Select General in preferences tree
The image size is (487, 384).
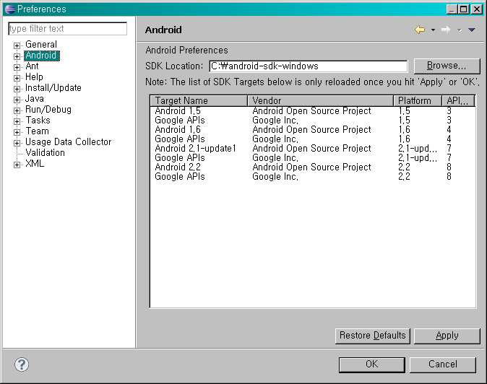point(41,45)
